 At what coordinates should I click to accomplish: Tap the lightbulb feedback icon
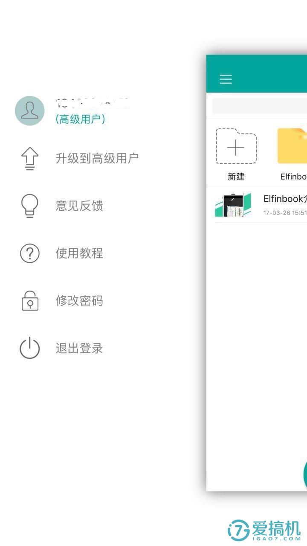click(x=30, y=206)
